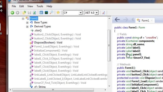Collapse the Form1 tree node
Image resolution: width=163 pixels, height=92 pixels.
[23, 19]
